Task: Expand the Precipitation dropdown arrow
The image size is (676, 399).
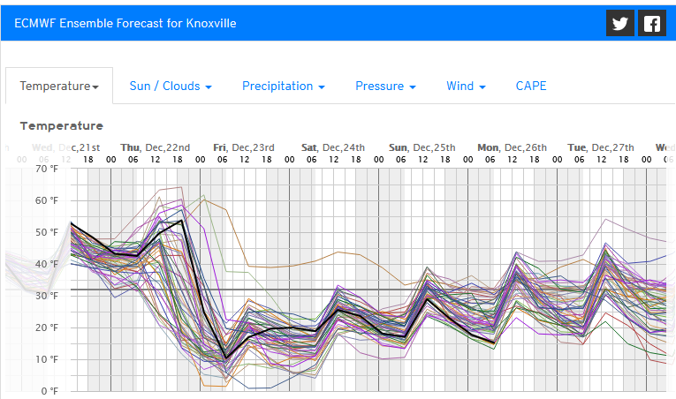Action: (322, 87)
